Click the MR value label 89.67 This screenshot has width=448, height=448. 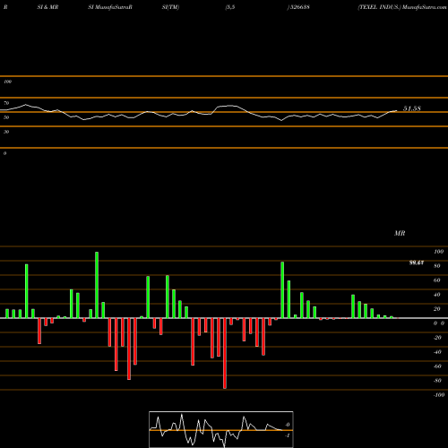point(417,263)
